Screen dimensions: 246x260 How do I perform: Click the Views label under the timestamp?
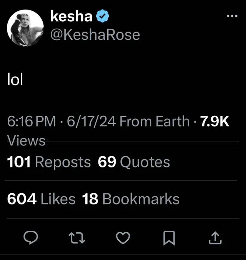26,141
